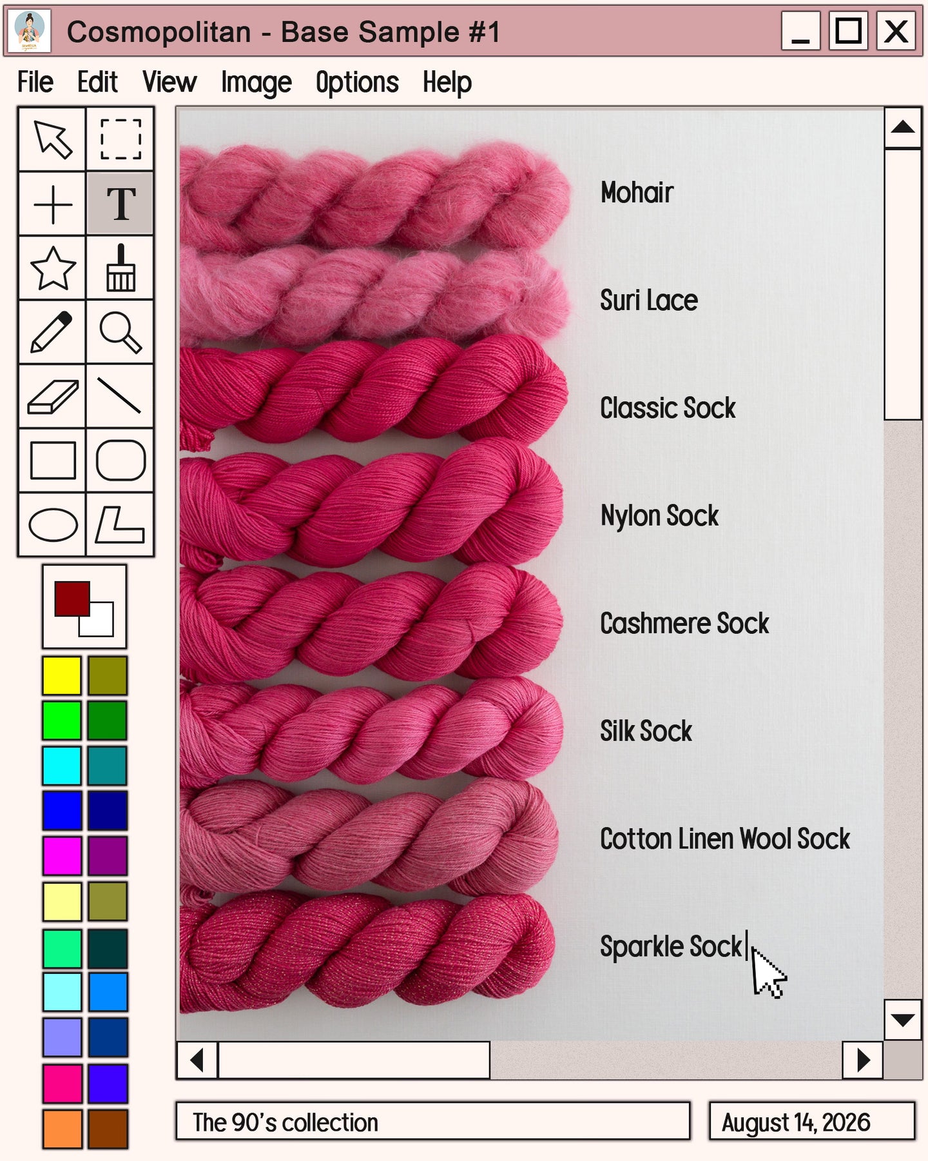Choose the pencil tool

pos(52,332)
